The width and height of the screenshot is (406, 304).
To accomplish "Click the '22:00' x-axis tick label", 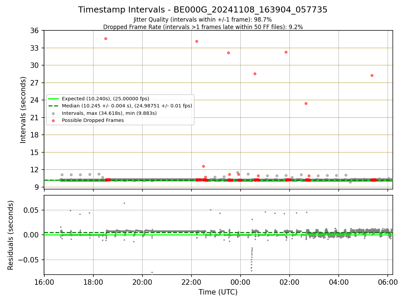I will [191, 282].
